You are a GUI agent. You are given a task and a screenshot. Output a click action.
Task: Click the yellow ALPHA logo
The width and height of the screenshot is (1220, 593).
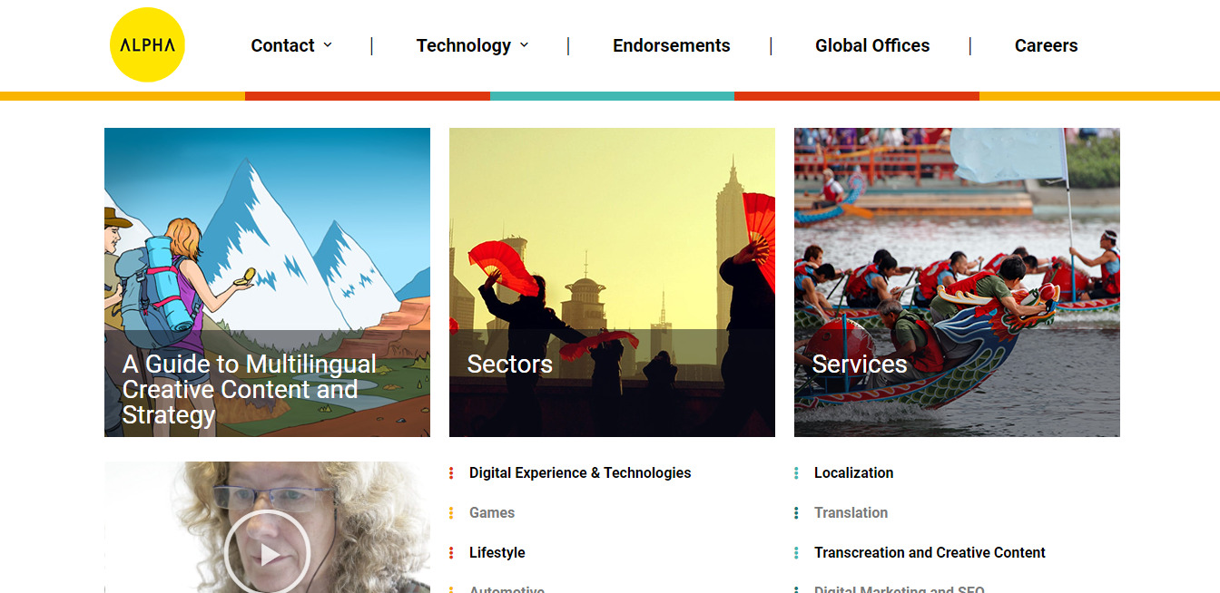[147, 44]
